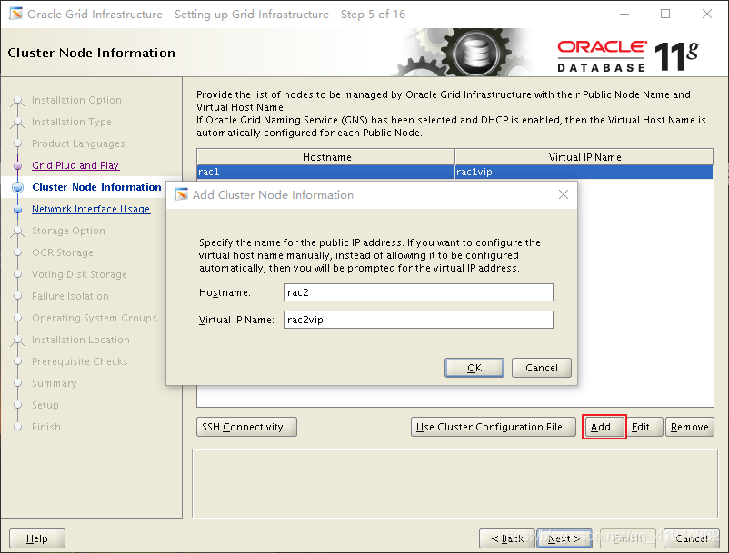Viewport: 729px width, 553px height.
Task: Click the Prerequisite Checks step label
Action: click(79, 361)
